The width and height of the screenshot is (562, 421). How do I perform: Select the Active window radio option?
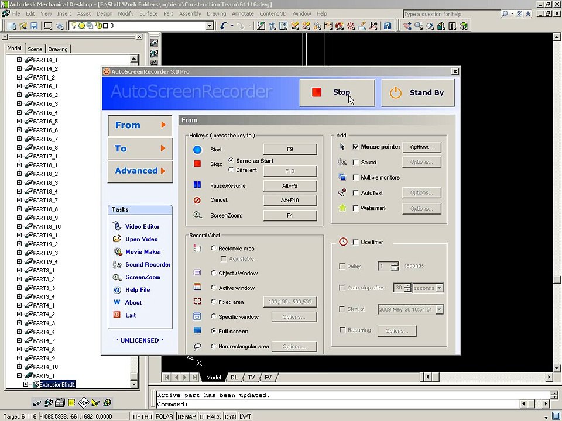[213, 288]
